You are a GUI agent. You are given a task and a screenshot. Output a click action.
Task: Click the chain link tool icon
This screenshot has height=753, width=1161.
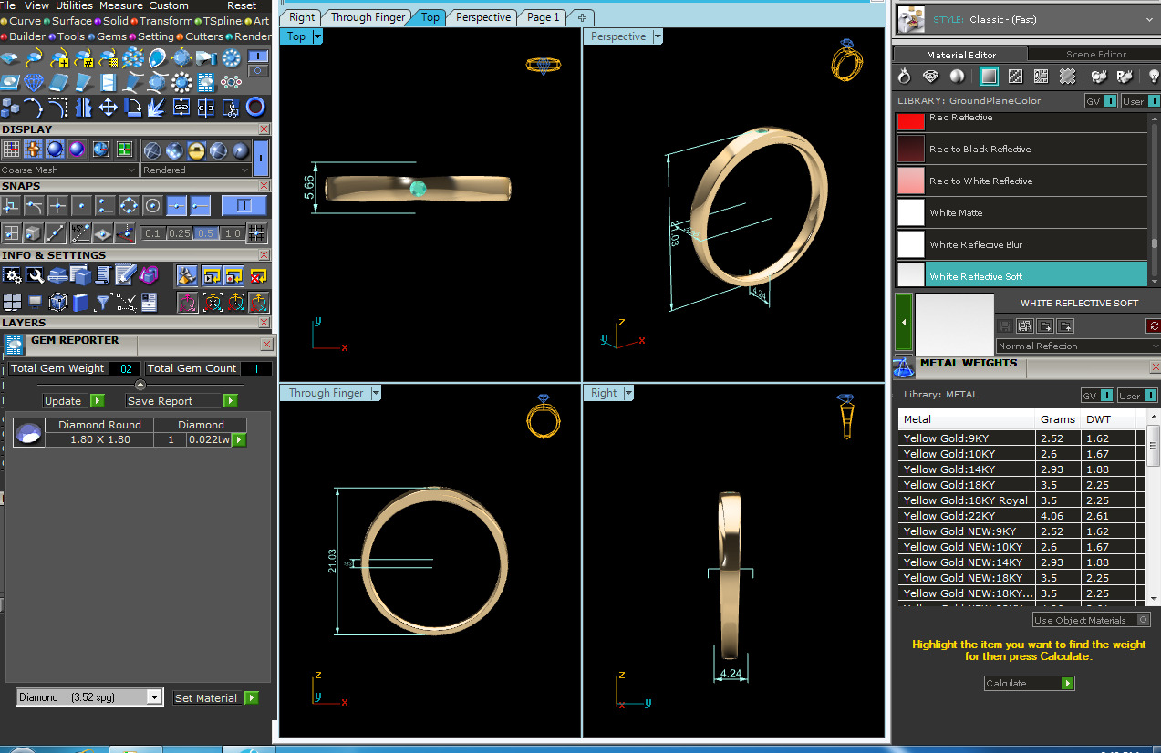181,108
